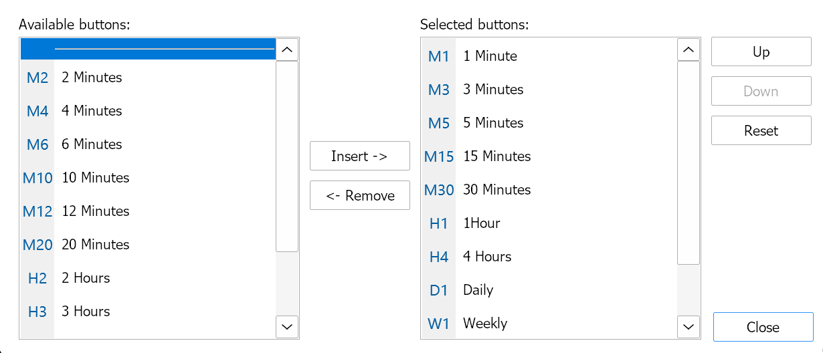The width and height of the screenshot is (823, 353).
Task: Click the H3 icon in Available list
Action: (x=37, y=312)
